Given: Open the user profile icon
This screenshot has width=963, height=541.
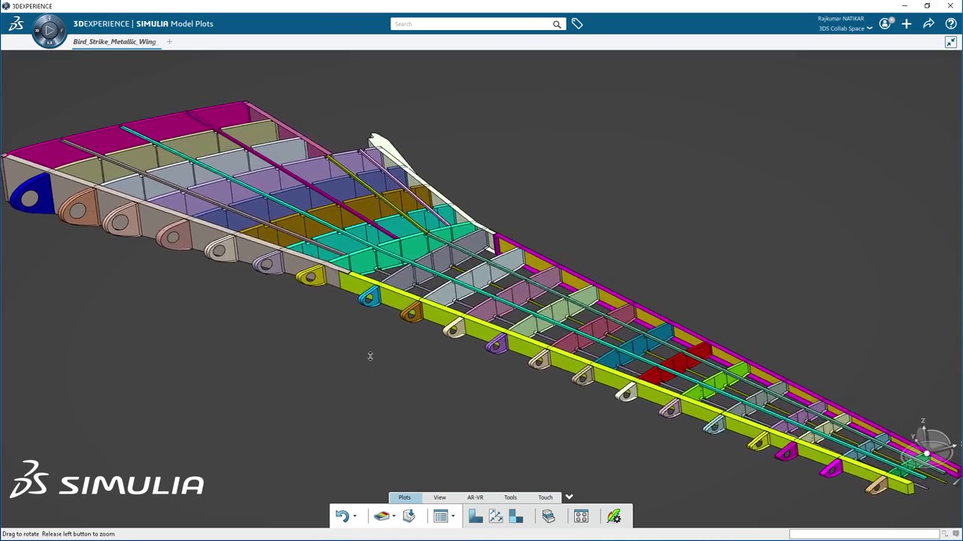Looking at the screenshot, I should click(886, 24).
